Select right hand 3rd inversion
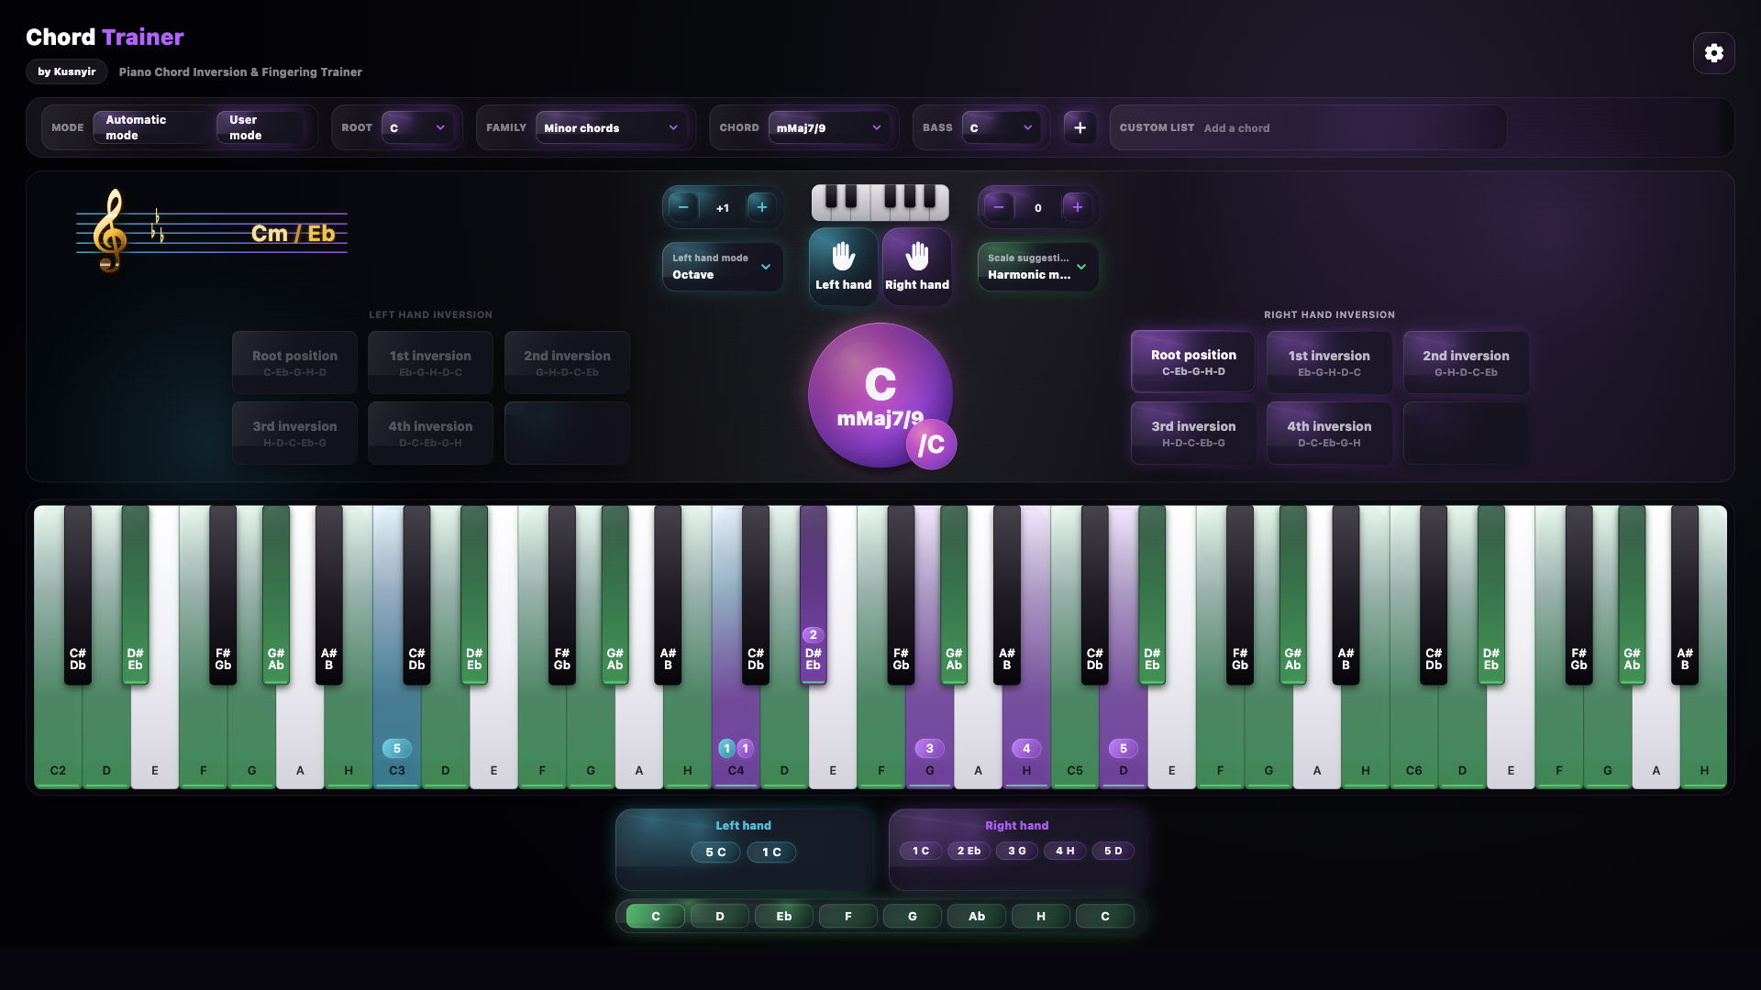Image resolution: width=1761 pixels, height=990 pixels. tap(1193, 433)
